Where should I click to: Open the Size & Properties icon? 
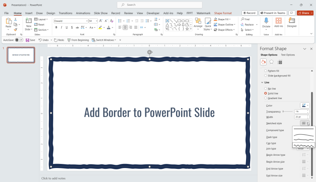click(280, 62)
